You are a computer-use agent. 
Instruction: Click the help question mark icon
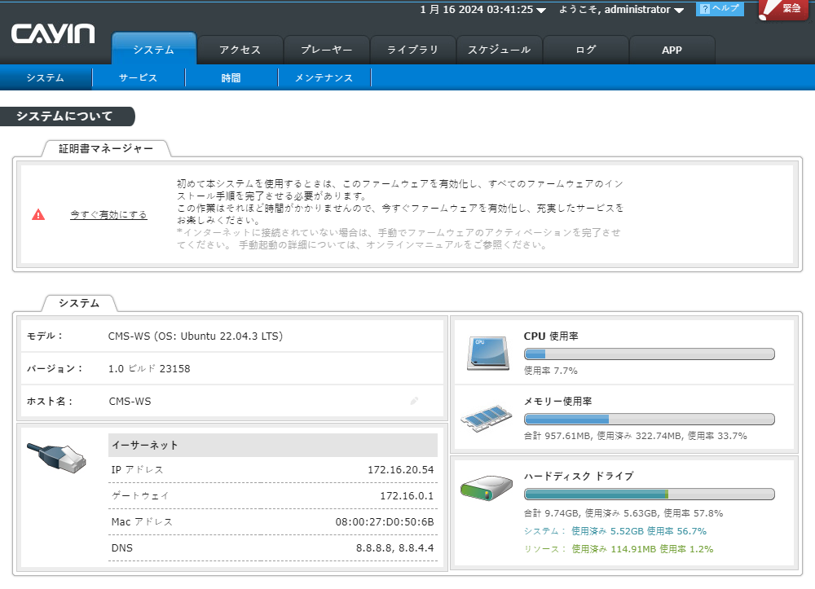(705, 9)
